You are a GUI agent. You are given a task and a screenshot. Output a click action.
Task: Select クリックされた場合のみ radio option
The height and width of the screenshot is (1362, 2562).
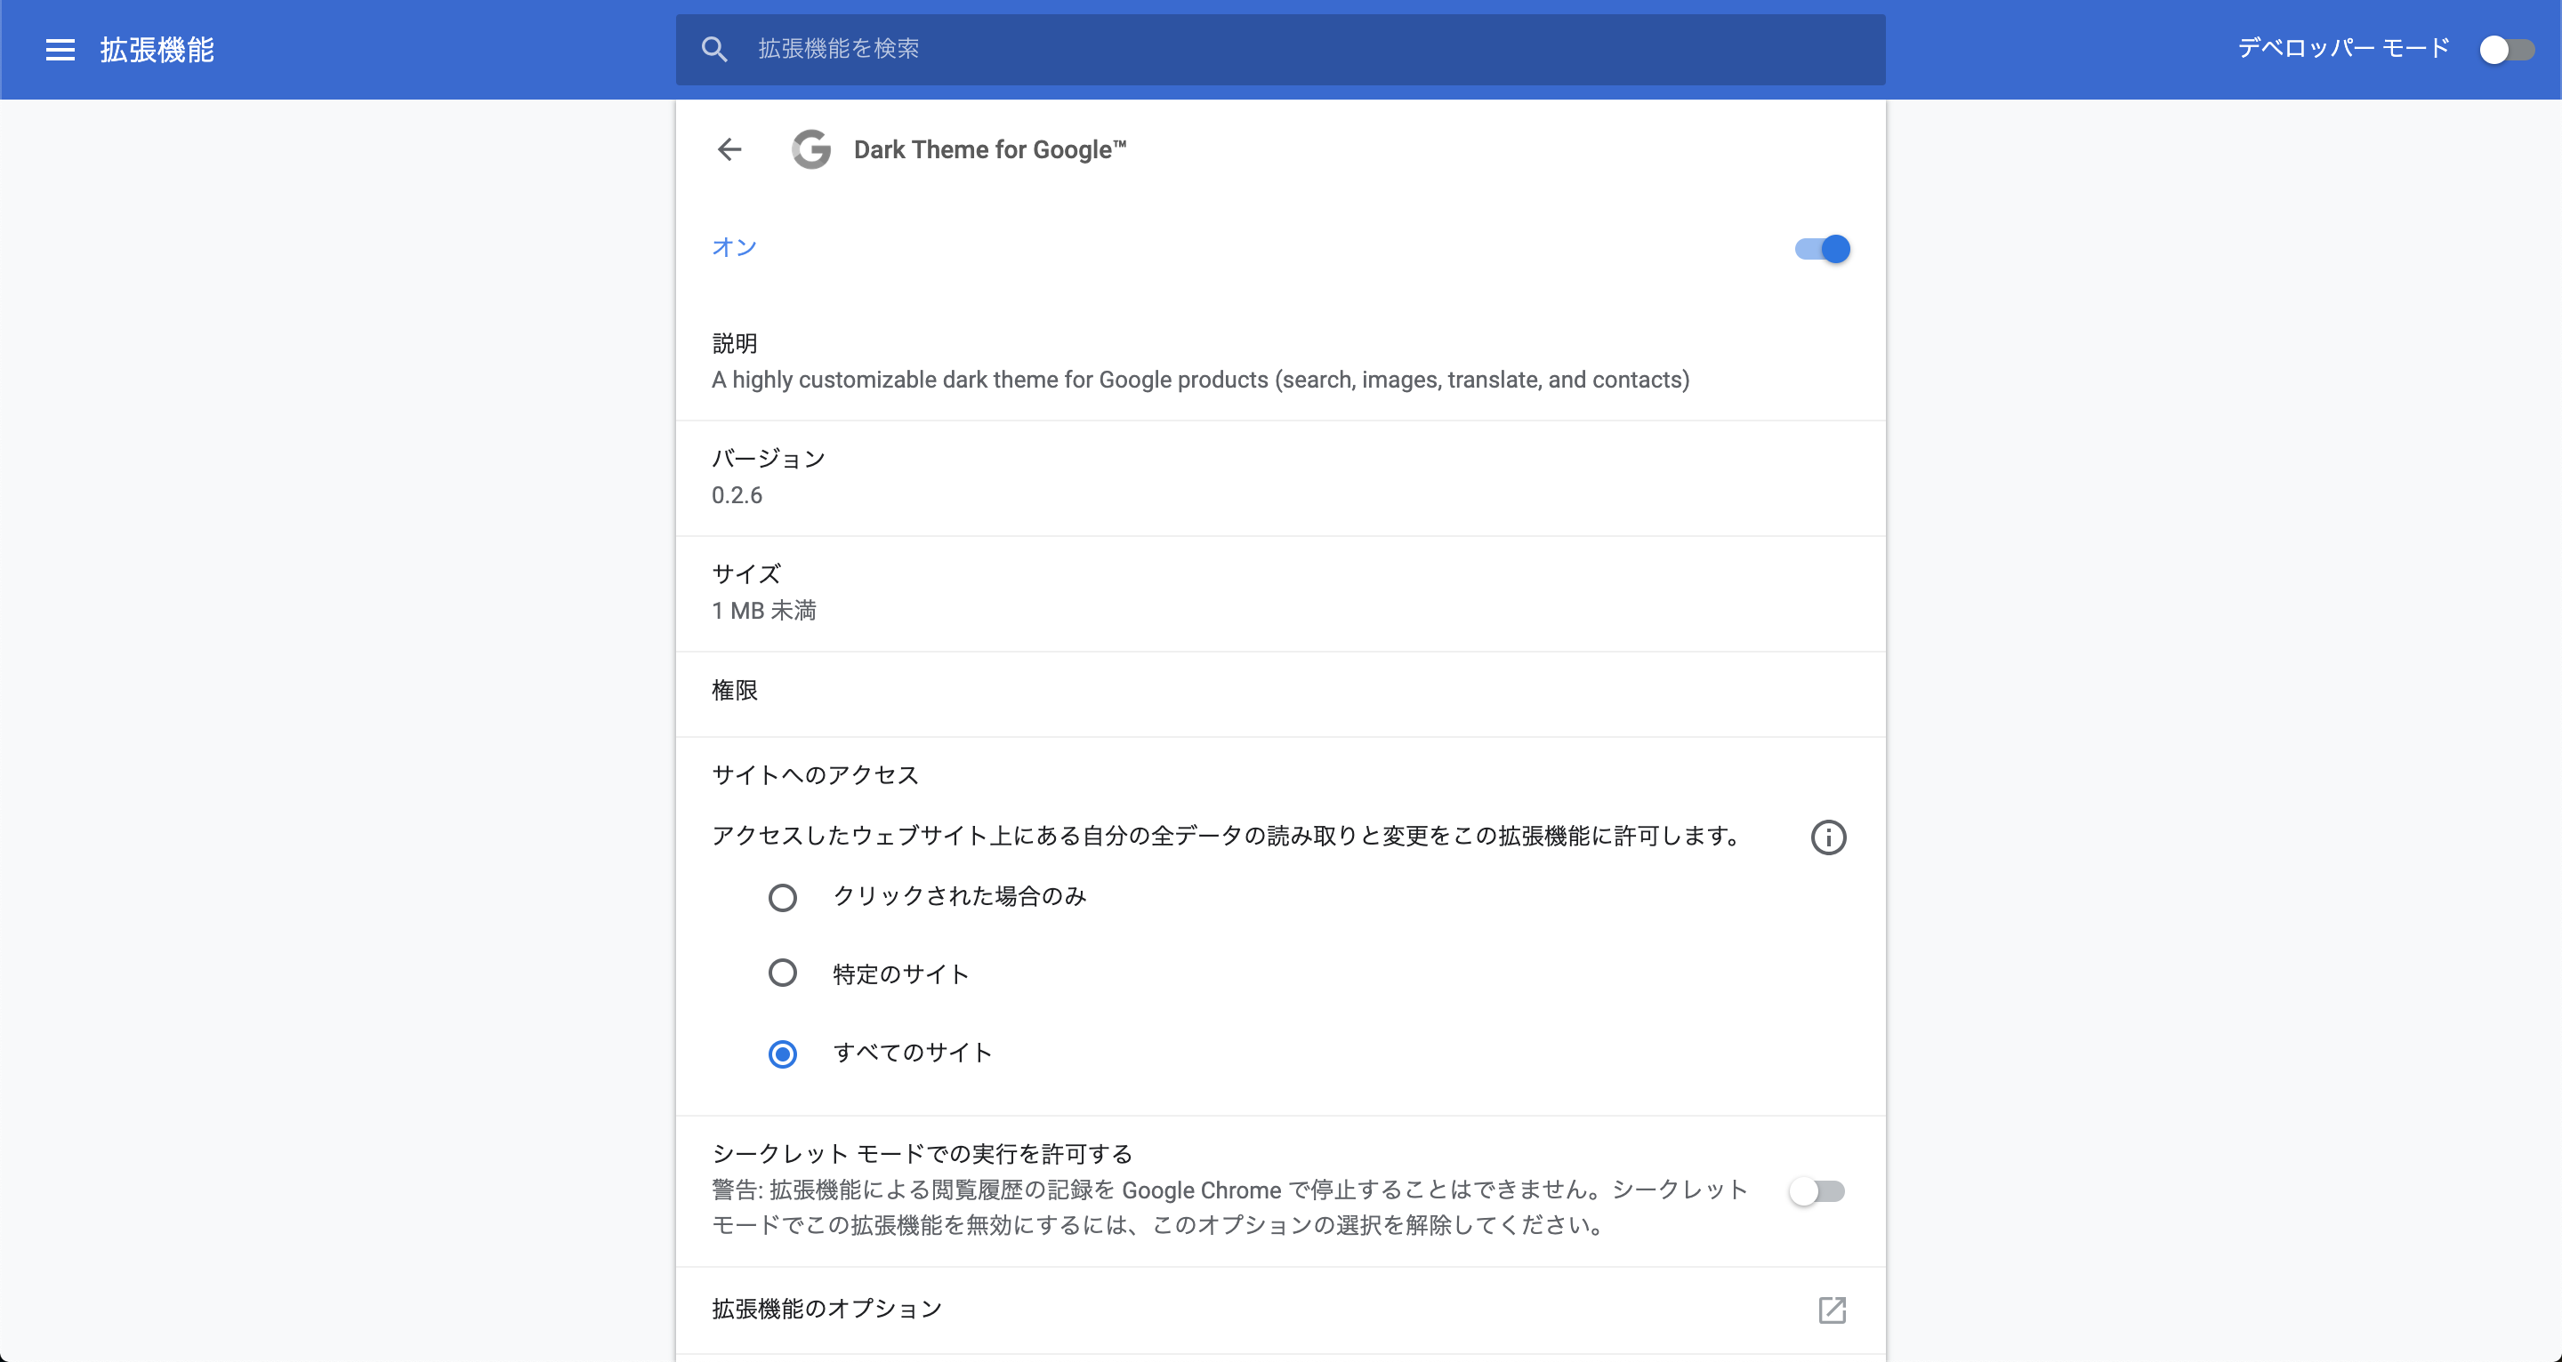coord(783,898)
